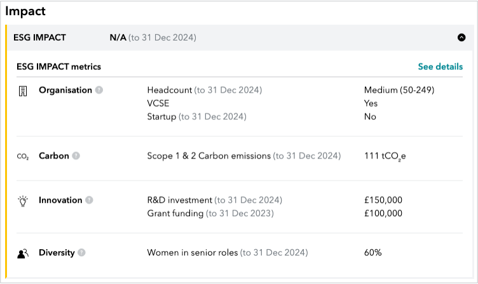Click the Diversity people icon

[x=23, y=254]
